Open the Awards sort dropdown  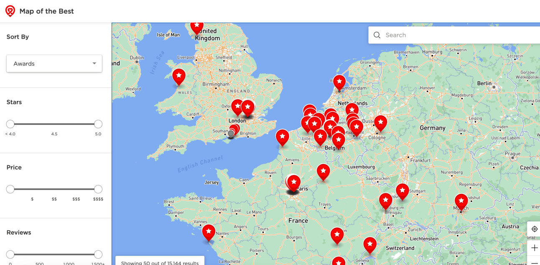pyautogui.click(x=54, y=64)
